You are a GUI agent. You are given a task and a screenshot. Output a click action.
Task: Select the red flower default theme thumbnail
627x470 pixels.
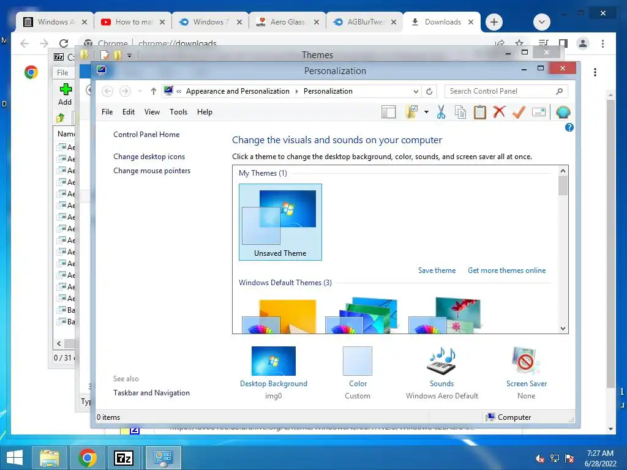tap(445, 315)
